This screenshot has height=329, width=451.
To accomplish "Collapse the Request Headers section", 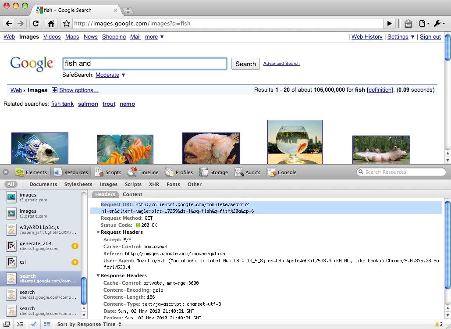I will [x=98, y=232].
